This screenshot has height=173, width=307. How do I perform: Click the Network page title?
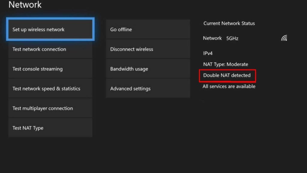tap(25, 5)
